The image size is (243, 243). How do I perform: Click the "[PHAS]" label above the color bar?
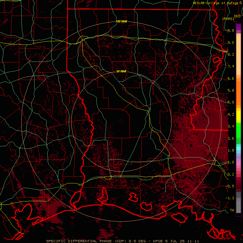coord(228,19)
